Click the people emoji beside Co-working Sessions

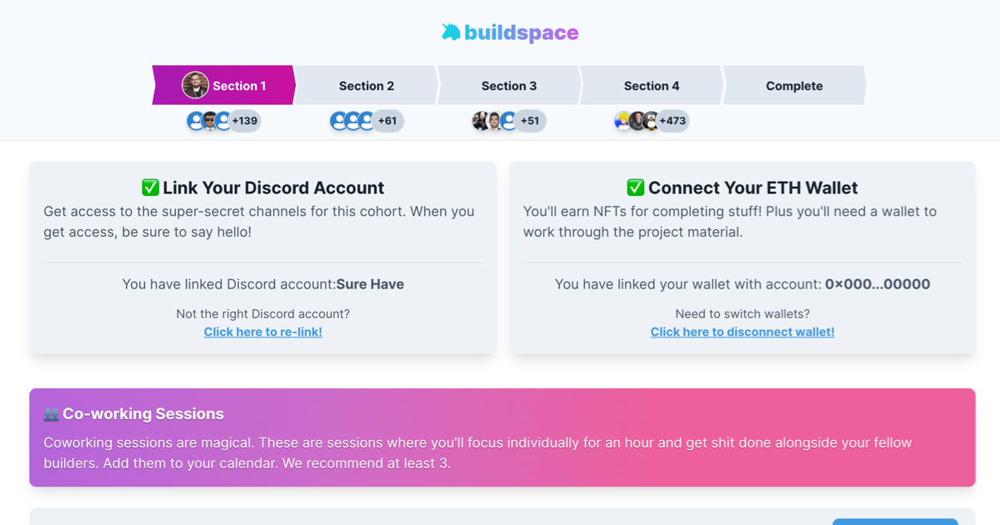click(51, 414)
